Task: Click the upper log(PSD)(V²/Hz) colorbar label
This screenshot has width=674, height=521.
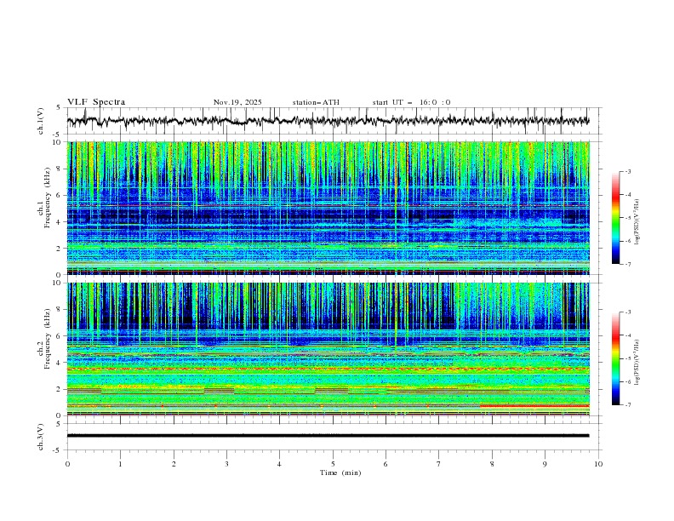Action: click(x=637, y=222)
